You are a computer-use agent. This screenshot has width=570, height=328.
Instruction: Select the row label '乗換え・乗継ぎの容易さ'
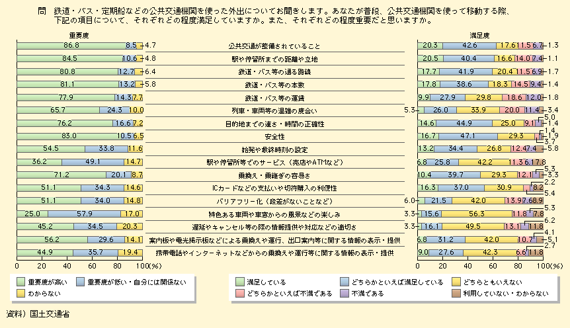click(274, 176)
